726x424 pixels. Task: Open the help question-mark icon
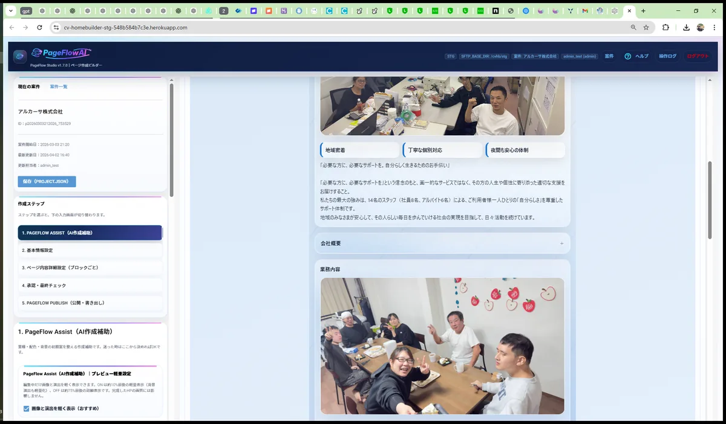point(627,56)
